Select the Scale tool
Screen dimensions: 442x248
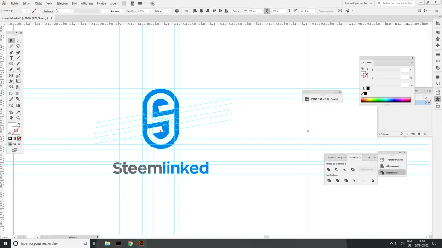pyautogui.click(x=18, y=76)
